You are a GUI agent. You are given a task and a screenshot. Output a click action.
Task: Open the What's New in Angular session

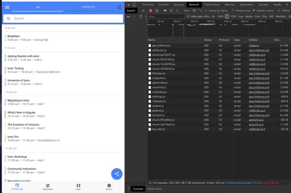[x=63, y=114]
